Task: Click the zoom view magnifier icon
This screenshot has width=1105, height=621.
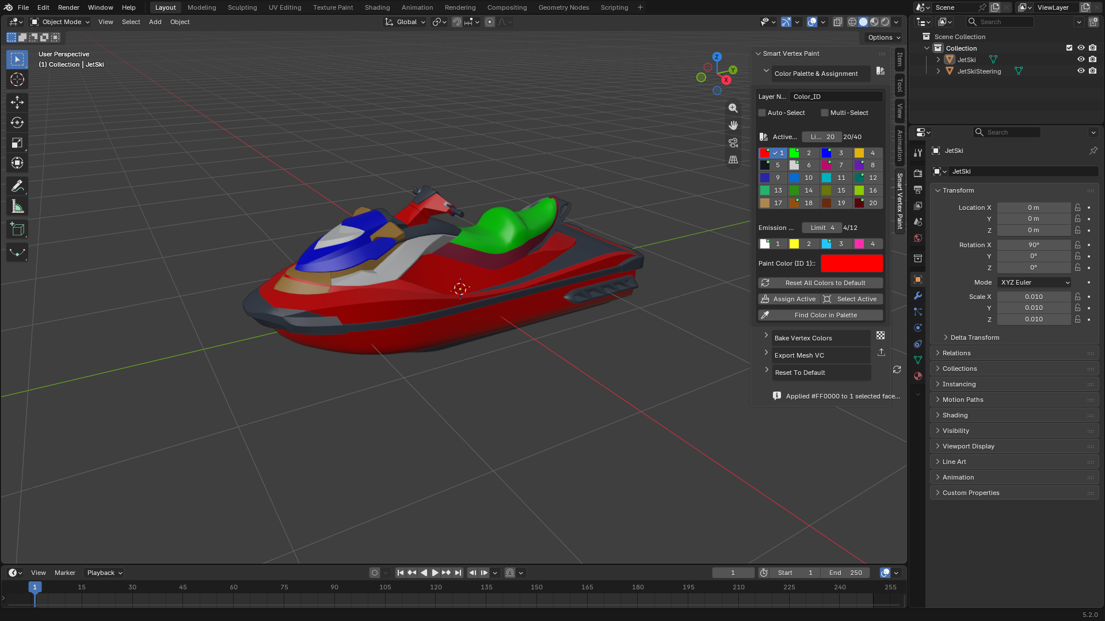Action: (x=733, y=108)
